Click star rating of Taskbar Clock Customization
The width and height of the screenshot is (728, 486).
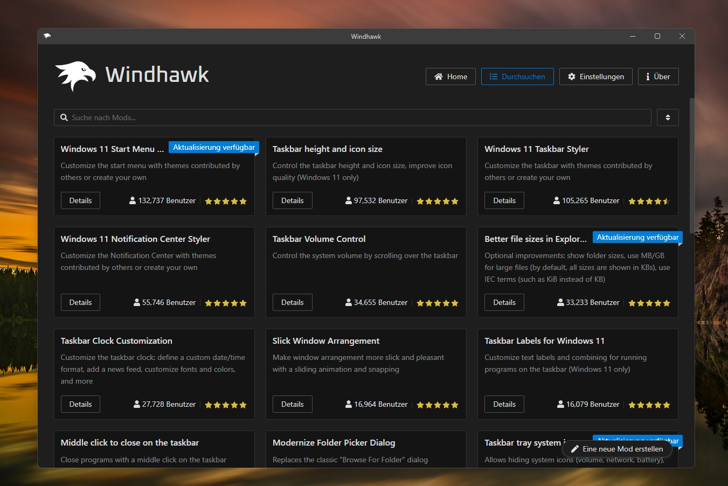[x=225, y=405]
